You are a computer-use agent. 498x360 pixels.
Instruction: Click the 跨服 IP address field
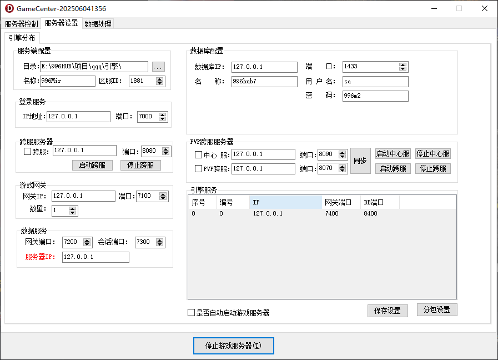point(84,151)
